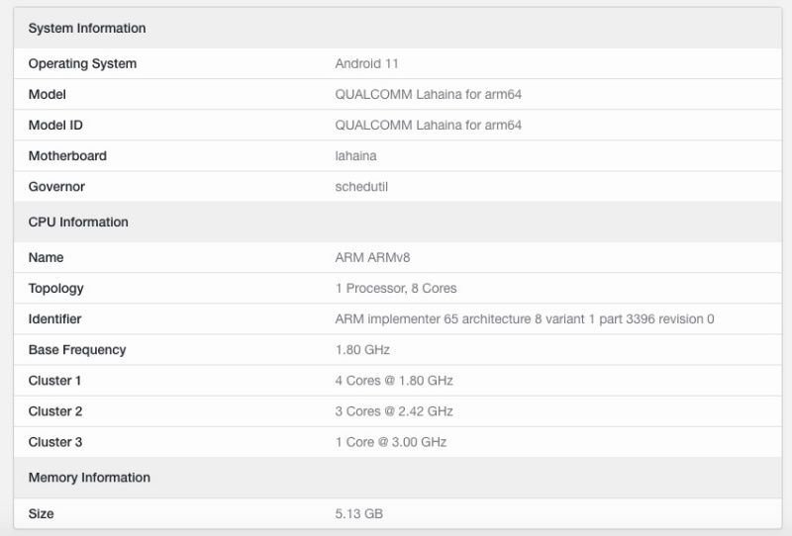Image resolution: width=792 pixels, height=536 pixels.
Task: Select the schedutil governor value
Action: point(361,187)
